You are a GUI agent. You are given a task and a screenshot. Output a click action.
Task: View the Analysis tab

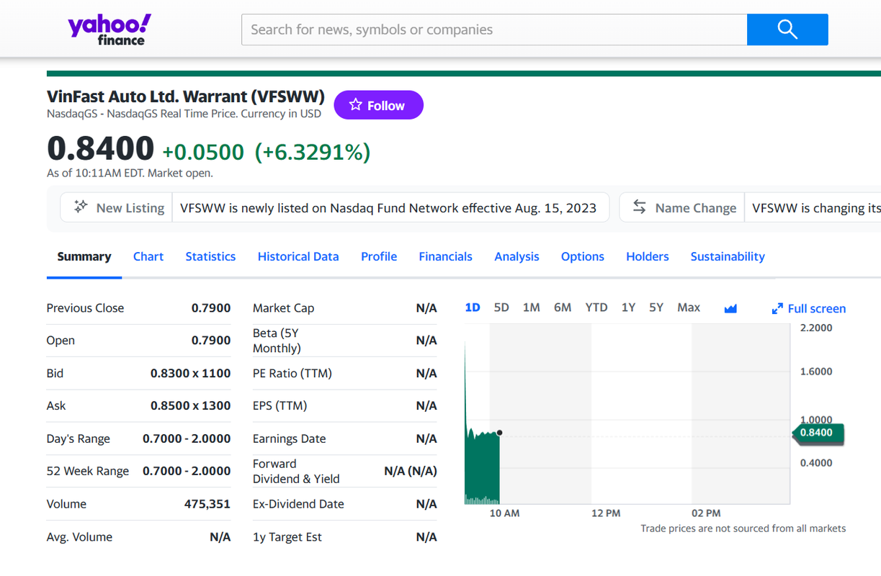coord(516,256)
